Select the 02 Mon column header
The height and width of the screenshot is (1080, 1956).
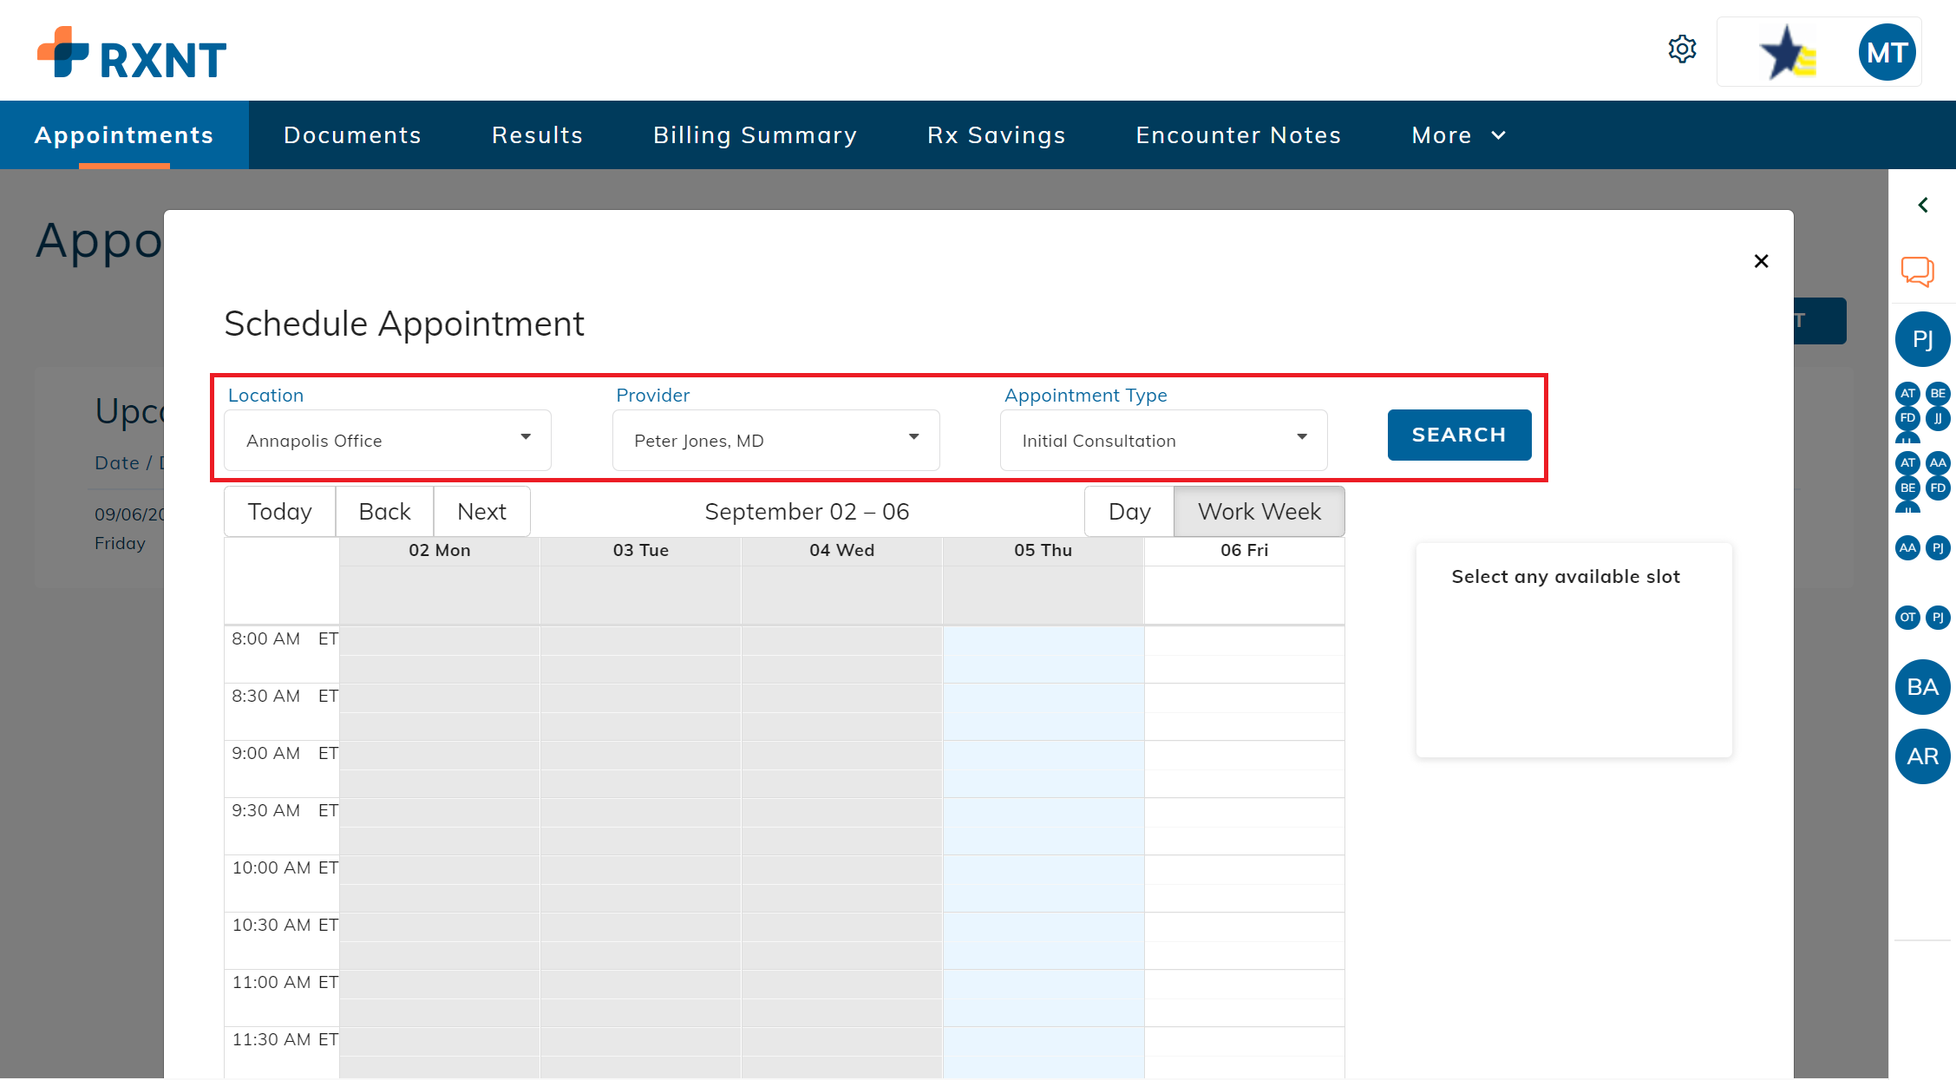pos(439,550)
